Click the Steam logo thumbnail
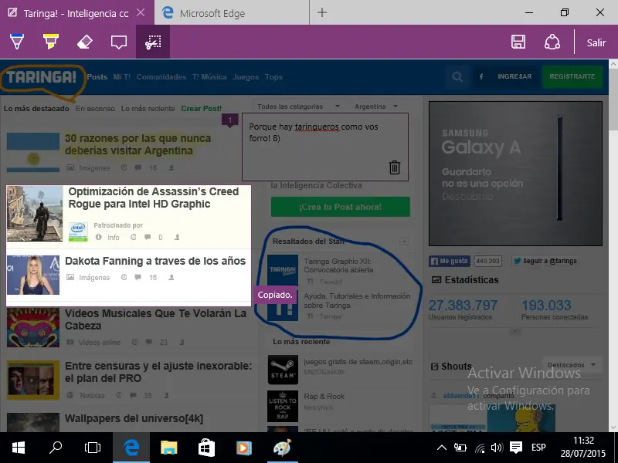 coord(283,370)
